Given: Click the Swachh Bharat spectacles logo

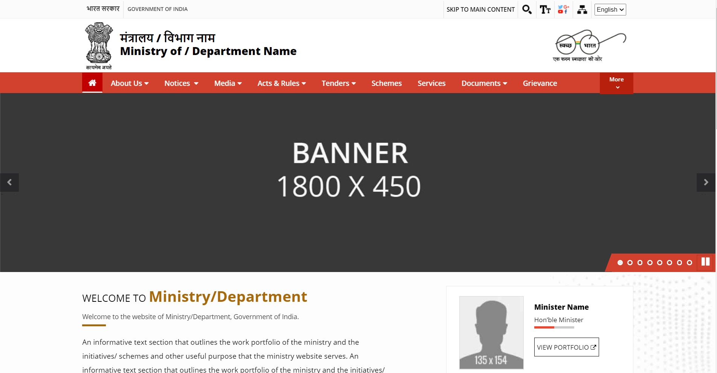Looking at the screenshot, I should 590,46.
